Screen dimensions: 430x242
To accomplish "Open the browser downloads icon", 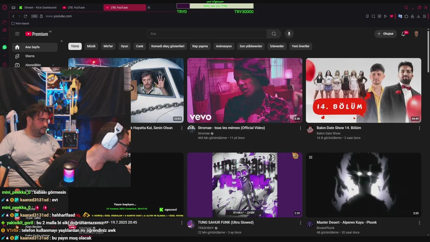I will [418, 16].
